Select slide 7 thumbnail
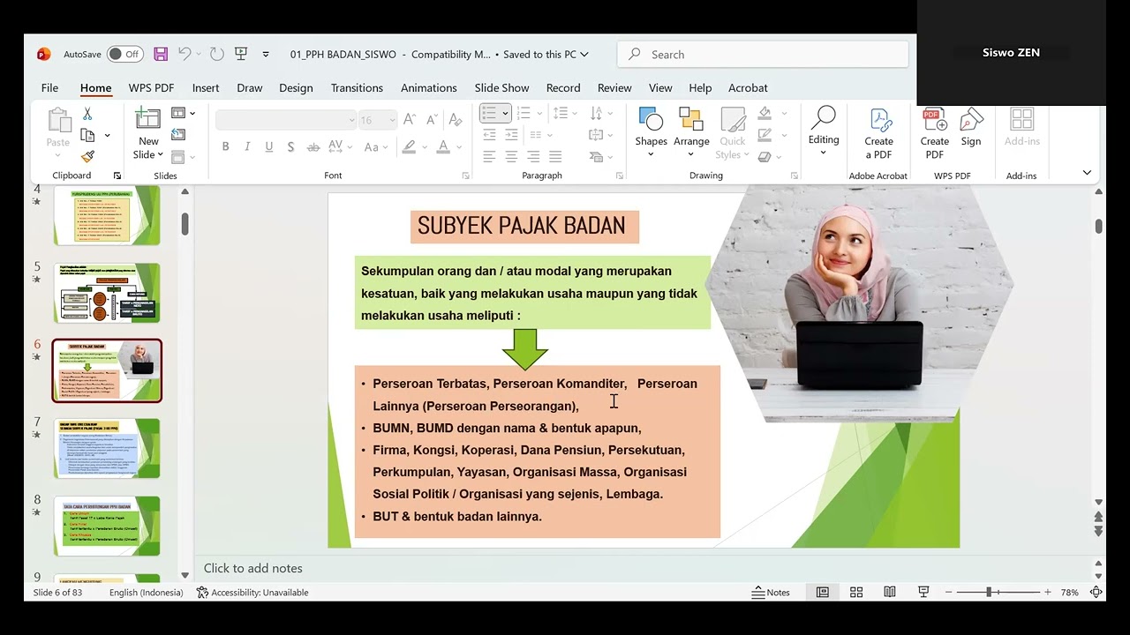 click(x=107, y=448)
